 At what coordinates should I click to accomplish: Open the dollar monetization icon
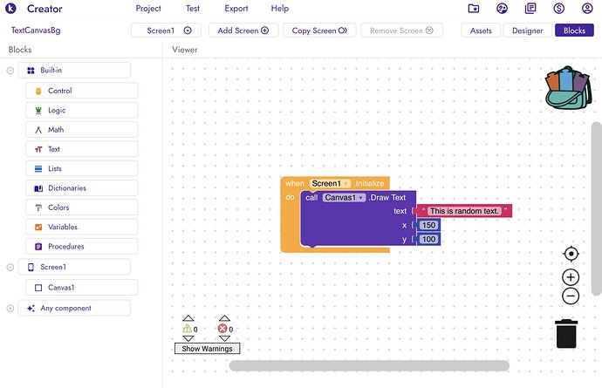[x=558, y=8]
